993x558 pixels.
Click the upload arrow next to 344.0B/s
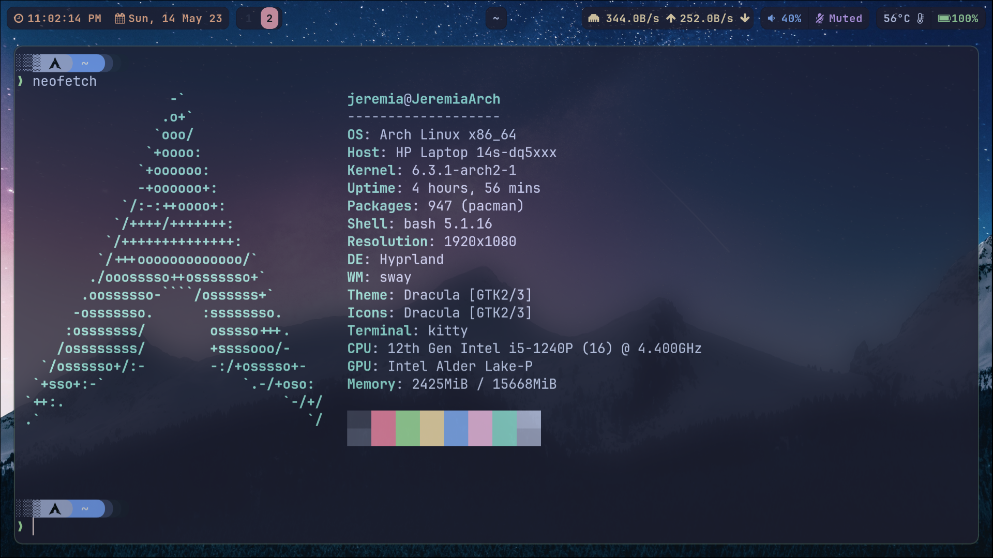point(671,19)
